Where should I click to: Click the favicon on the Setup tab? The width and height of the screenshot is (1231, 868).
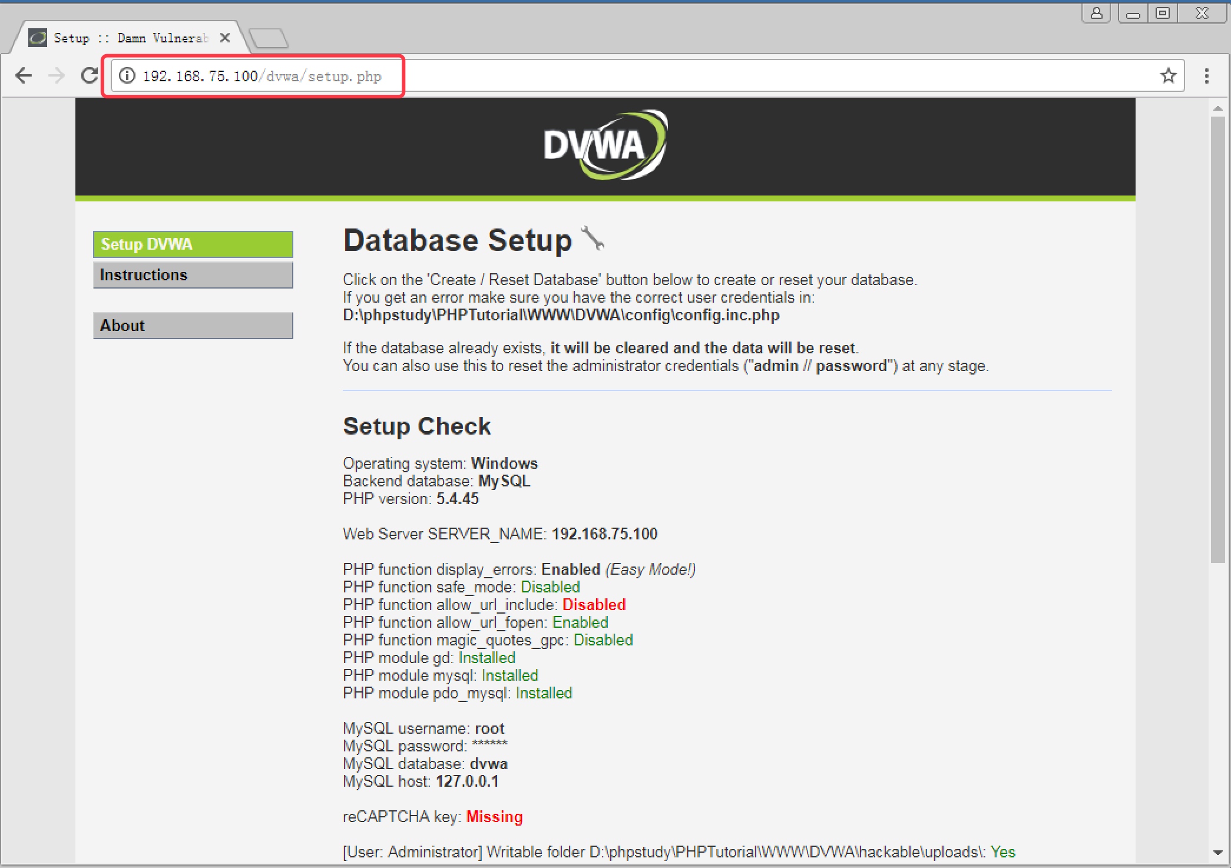(x=38, y=38)
